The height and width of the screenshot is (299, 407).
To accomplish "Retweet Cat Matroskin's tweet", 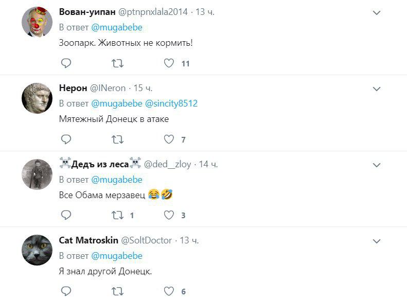I will click(x=117, y=291).
